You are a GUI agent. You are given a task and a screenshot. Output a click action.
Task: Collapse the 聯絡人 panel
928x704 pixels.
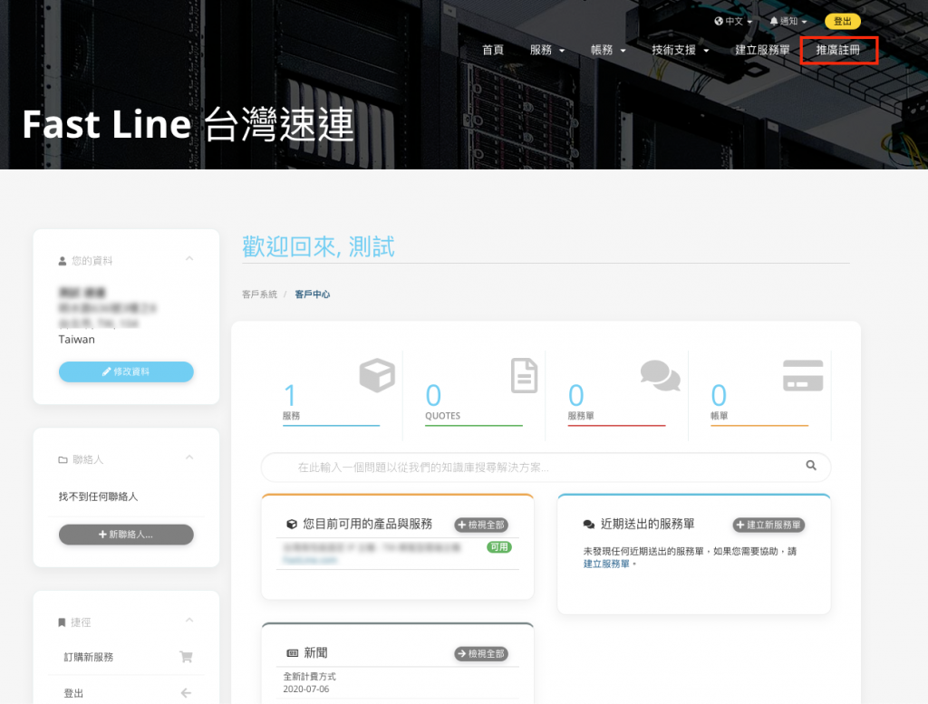(189, 458)
